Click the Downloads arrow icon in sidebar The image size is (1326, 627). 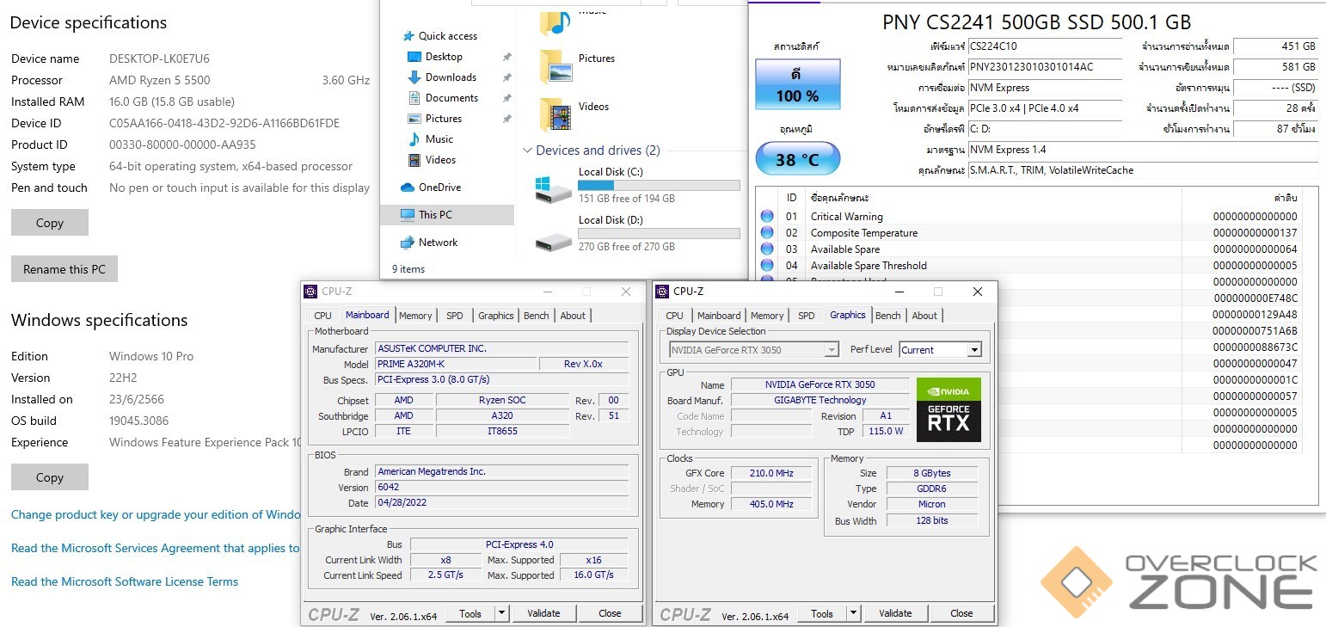tap(414, 77)
